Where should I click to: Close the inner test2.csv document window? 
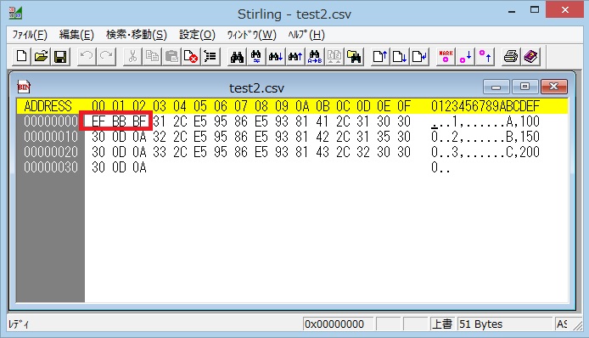pyautogui.click(x=553, y=87)
